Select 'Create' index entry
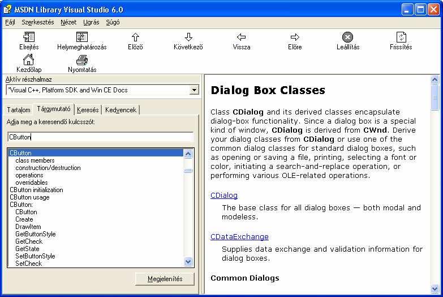The image size is (443, 297). [24, 219]
